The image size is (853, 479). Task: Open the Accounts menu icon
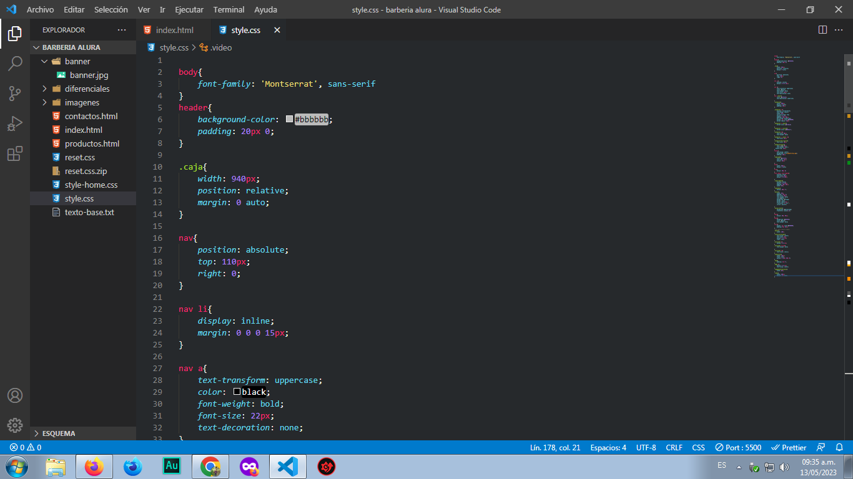pos(15,395)
